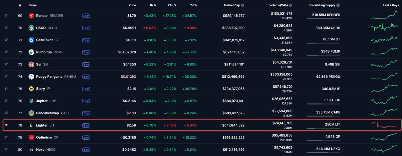The image size is (402, 156).
Task: Click the Buy button for Nexo
Action: pos(86,150)
